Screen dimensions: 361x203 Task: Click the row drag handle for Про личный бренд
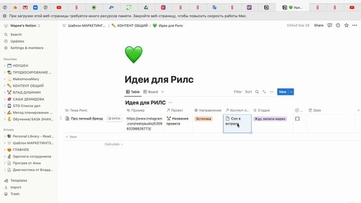(61, 118)
